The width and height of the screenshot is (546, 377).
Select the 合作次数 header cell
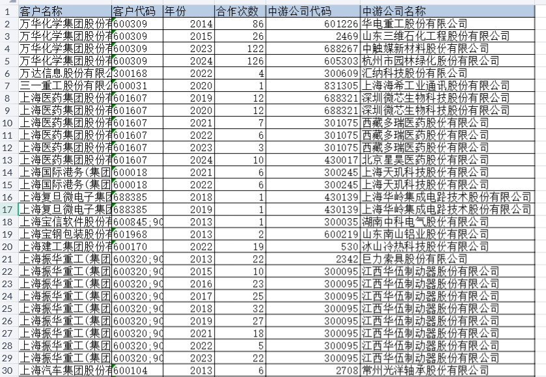coord(239,11)
